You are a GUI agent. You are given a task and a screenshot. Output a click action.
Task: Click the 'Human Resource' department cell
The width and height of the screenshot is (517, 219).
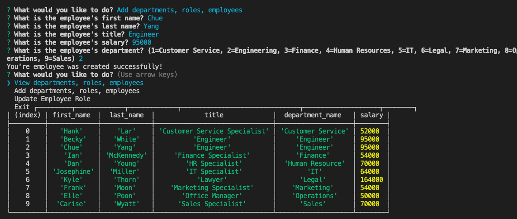[315, 163]
